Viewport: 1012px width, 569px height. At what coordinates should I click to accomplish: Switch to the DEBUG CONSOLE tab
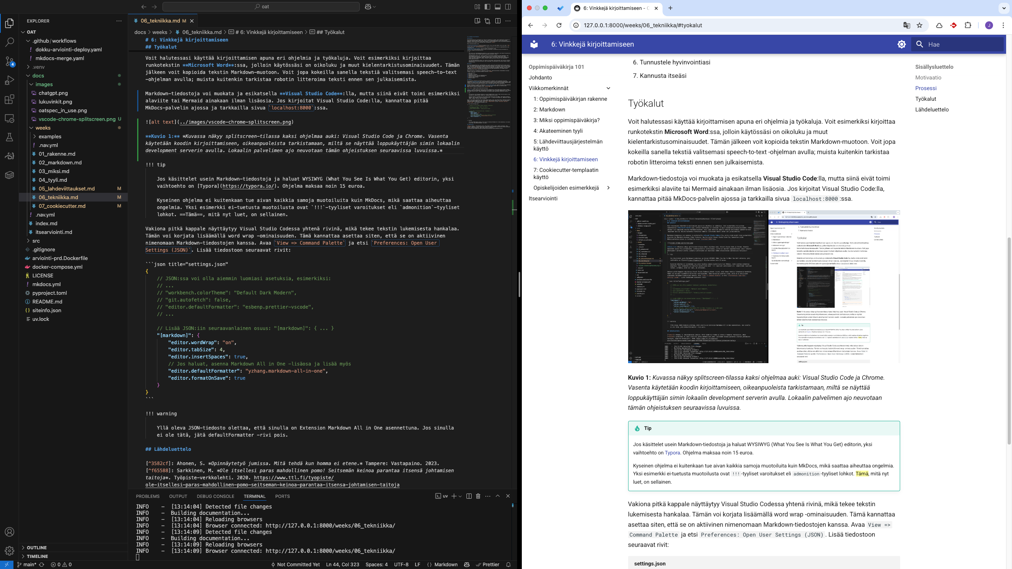click(215, 496)
